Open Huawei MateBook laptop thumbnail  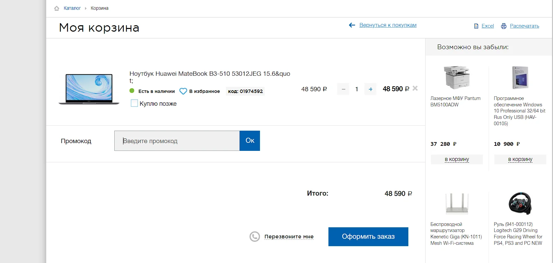tap(89, 89)
